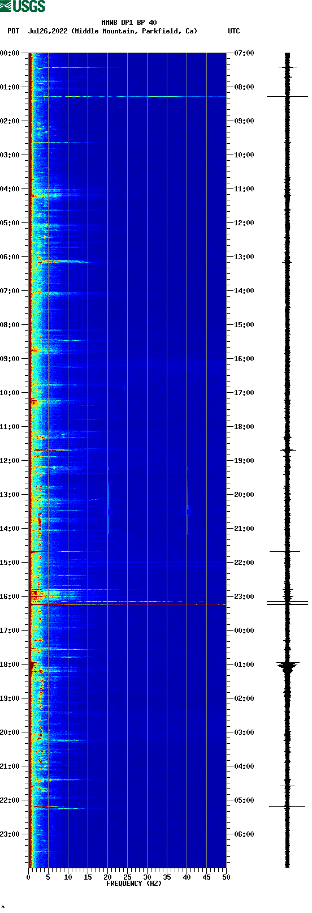This screenshot has height=913, width=312.
Task: Click the '45' frequency tick label
Action: click(x=206, y=877)
